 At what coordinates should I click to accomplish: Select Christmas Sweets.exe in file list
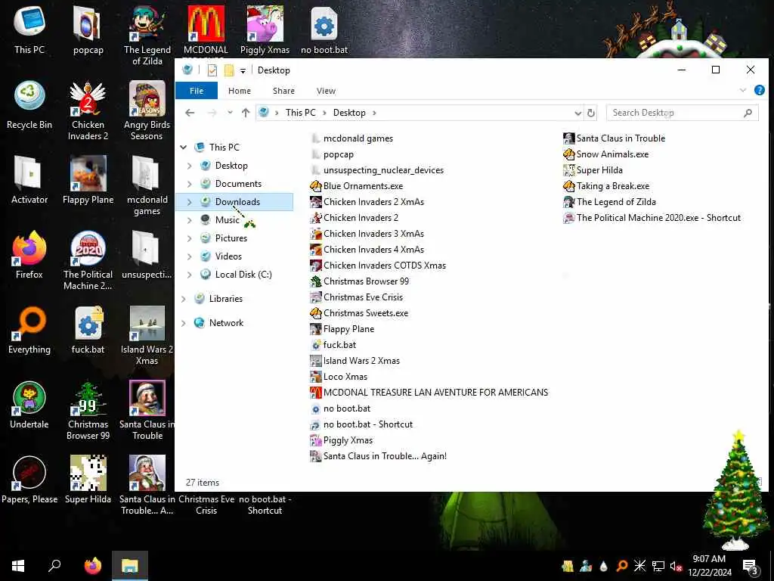359,312
